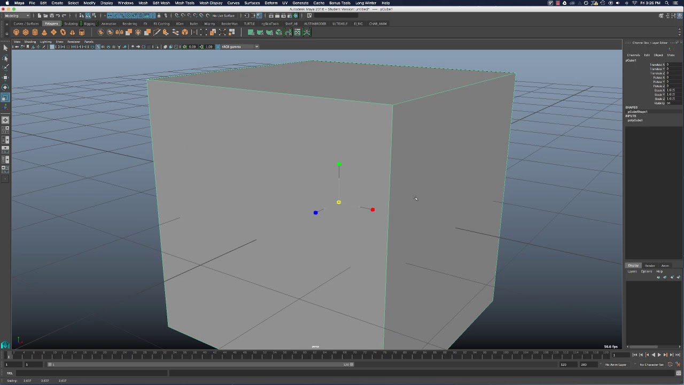Open the Deform menu

point(271,3)
